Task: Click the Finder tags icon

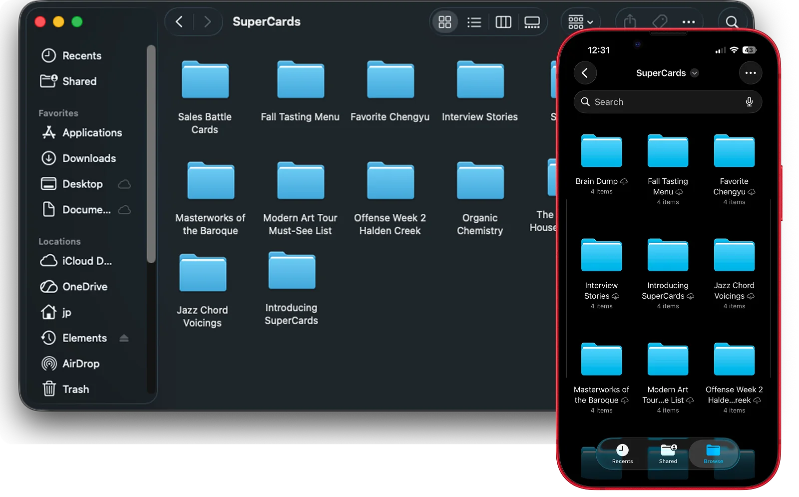Action: click(660, 21)
